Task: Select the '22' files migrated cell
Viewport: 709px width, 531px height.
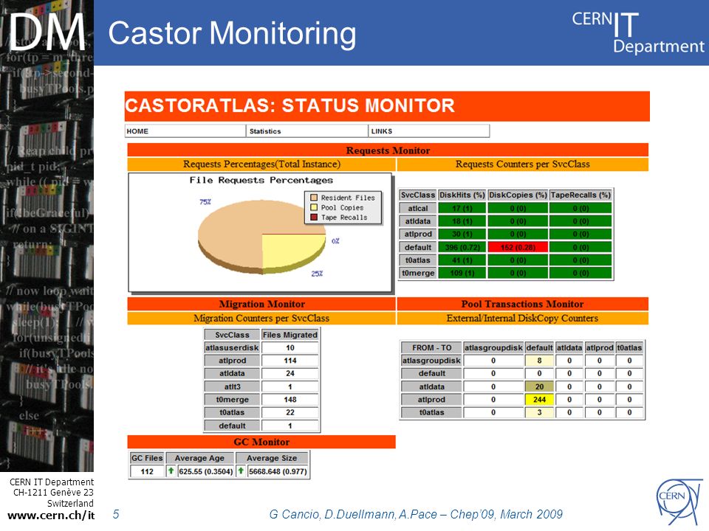Action: (290, 412)
